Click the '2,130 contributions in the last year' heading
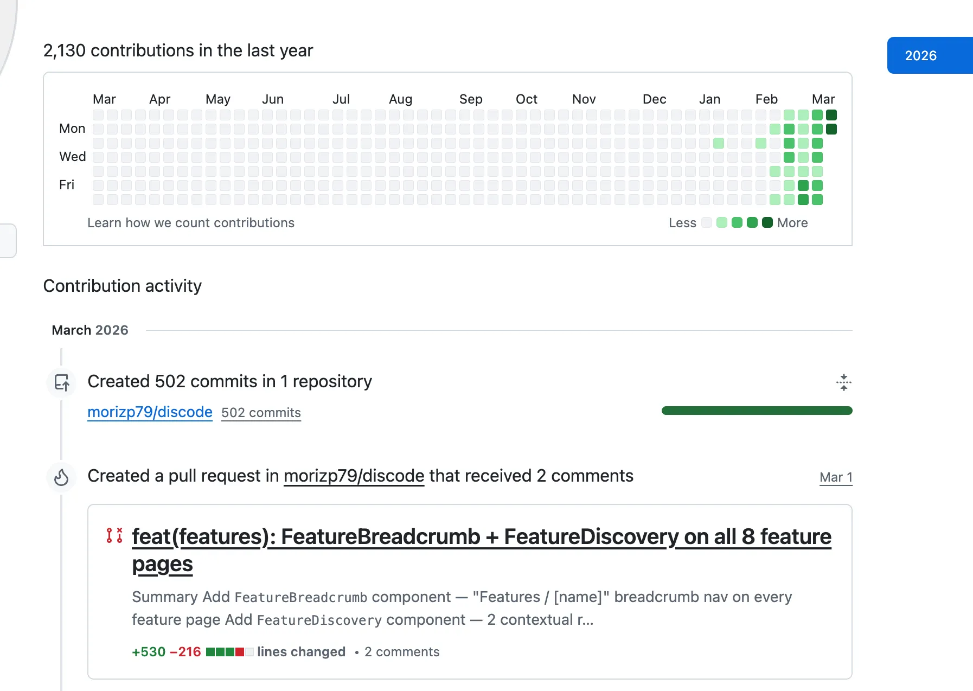This screenshot has height=691, width=973. point(178,50)
